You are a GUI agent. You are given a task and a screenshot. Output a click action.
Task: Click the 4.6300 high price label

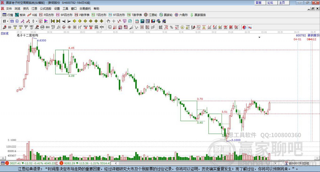click(42, 40)
